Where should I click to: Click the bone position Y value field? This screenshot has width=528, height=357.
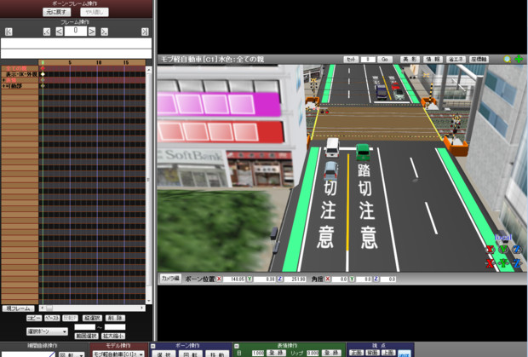265,279
